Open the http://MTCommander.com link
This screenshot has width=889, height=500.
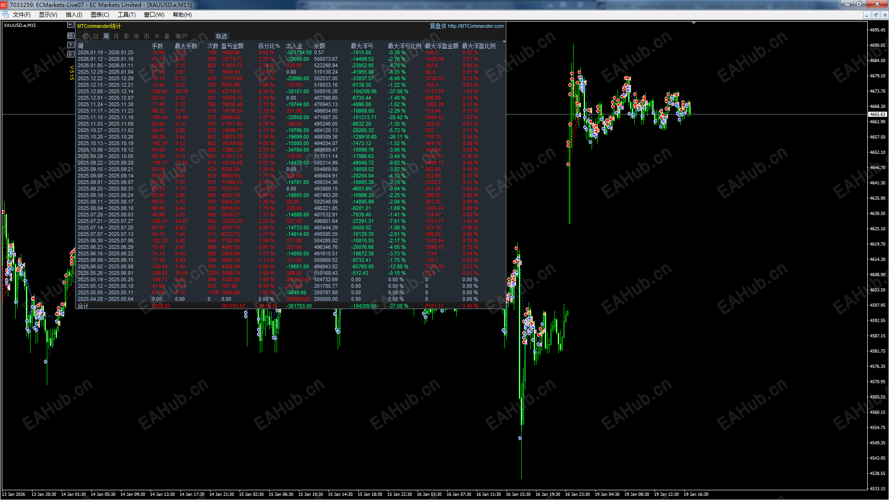tap(476, 26)
